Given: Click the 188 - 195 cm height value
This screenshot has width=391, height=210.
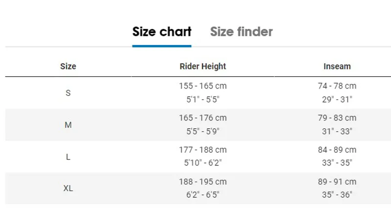Looking at the screenshot, I should (x=203, y=182).
